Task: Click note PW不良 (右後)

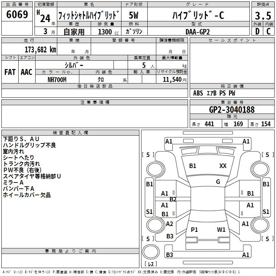Action: click(22, 170)
